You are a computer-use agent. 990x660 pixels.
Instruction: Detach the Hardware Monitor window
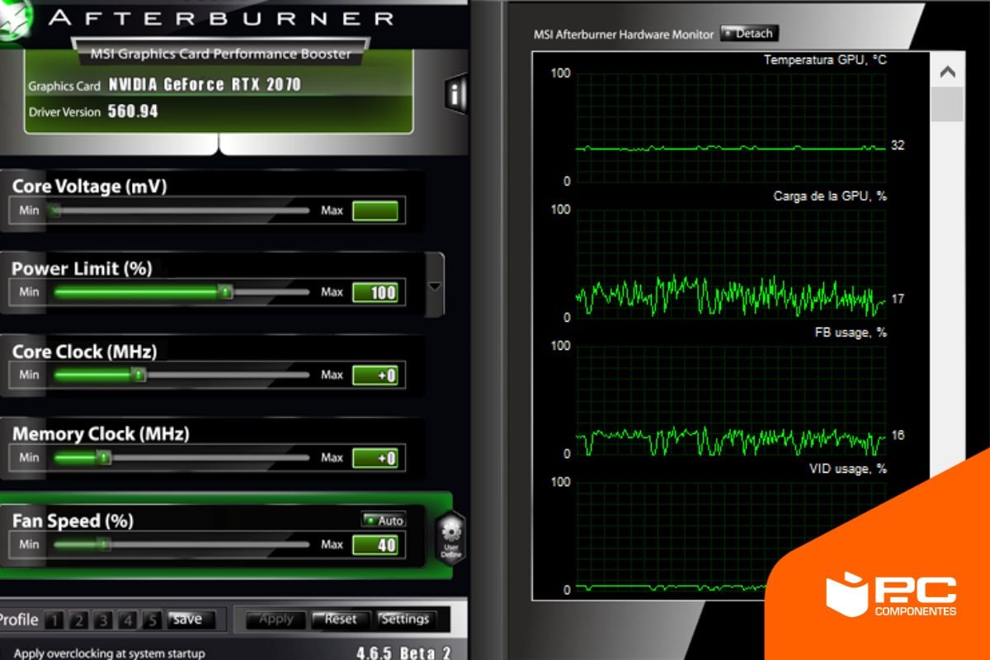coord(749,34)
